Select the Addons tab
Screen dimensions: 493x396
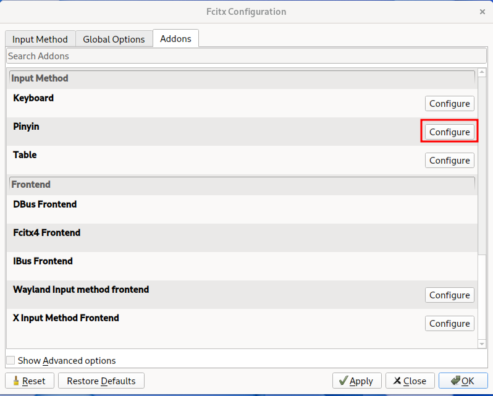[175, 38]
